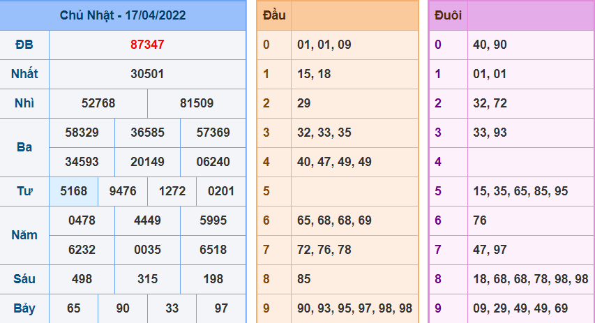Select Đầu row value 29

(304, 103)
